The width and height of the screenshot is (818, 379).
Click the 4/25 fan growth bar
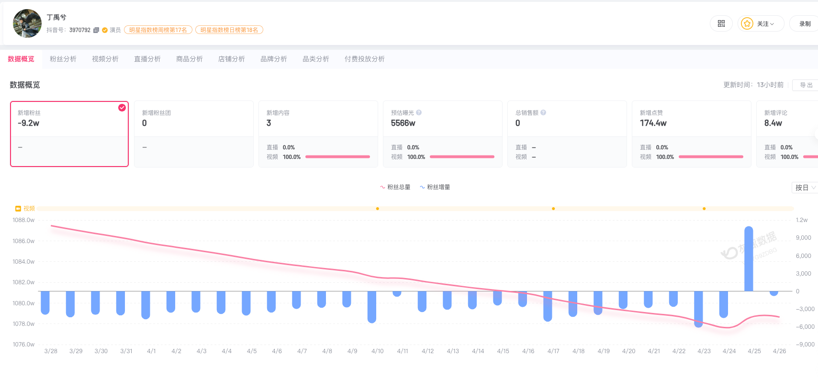(x=749, y=258)
